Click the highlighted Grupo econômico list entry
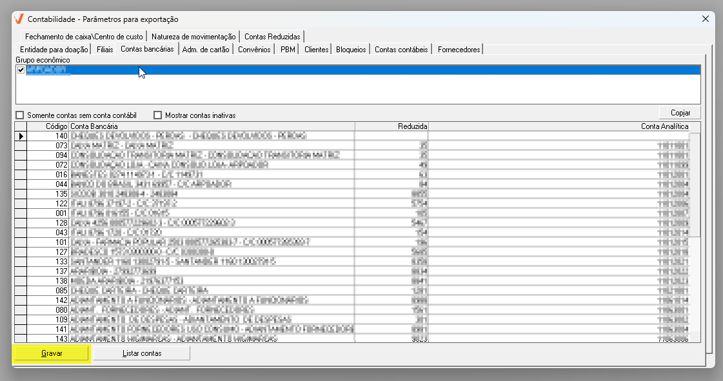The width and height of the screenshot is (723, 381). click(358, 70)
